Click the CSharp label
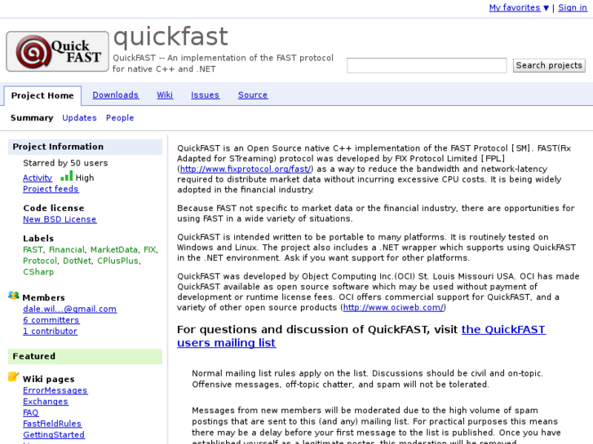Screen dimensions: 593x444 (38, 272)
